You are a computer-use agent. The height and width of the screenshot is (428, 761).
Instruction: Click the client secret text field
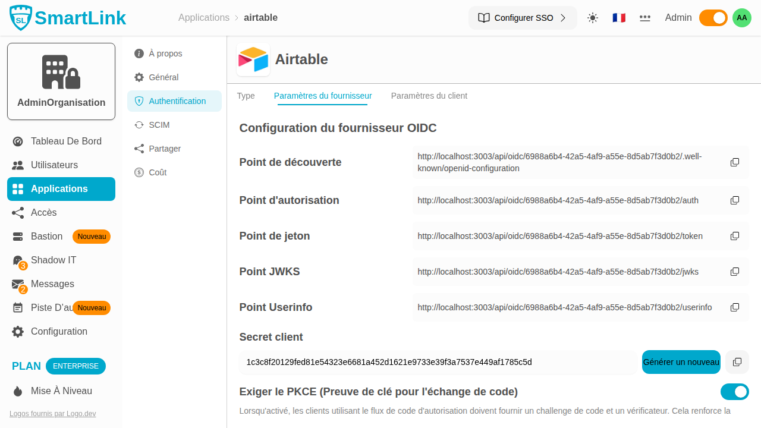coord(437,362)
